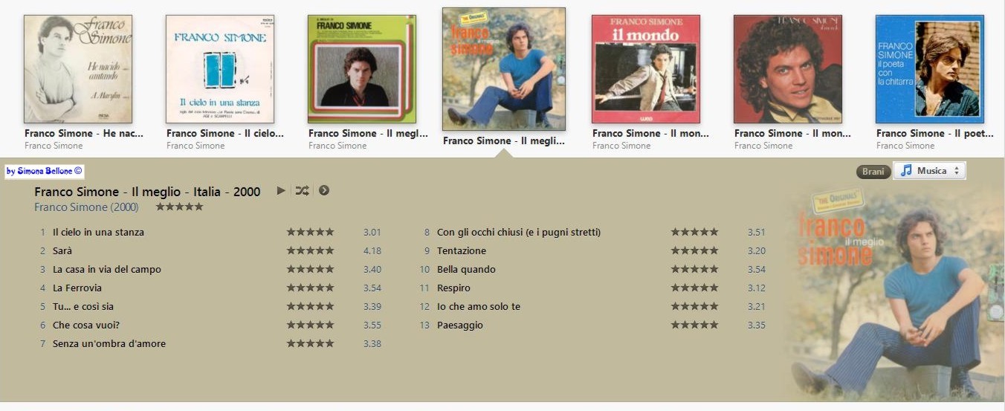Open the album options arrow button
Image resolution: width=1005 pixels, height=411 pixels.
324,191
